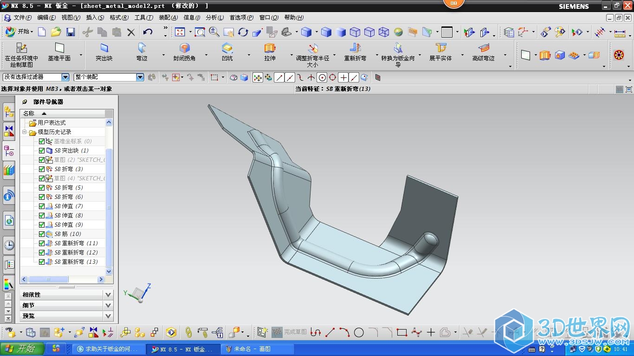The image size is (634, 356).
Task: Start the 高级弯边 advanced flange tool
Action: pyautogui.click(x=483, y=52)
